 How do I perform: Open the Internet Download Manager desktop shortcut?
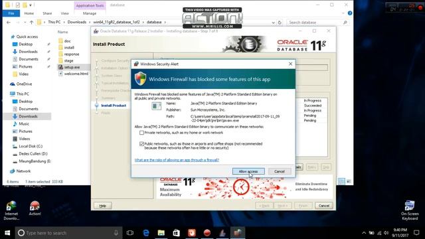tap(11, 210)
